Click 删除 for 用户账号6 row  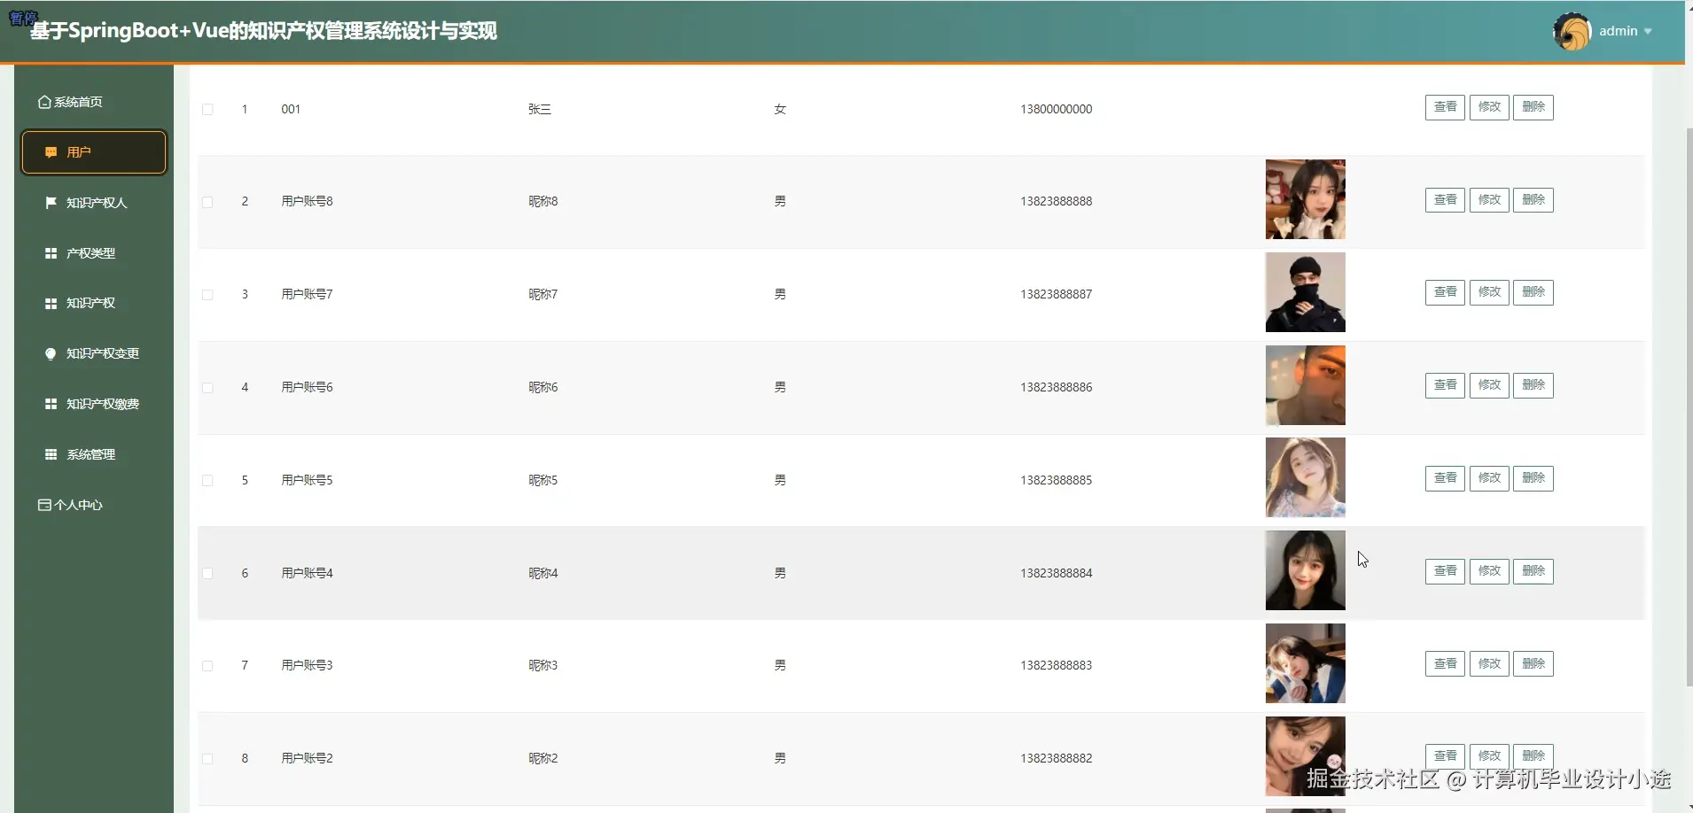tap(1533, 385)
